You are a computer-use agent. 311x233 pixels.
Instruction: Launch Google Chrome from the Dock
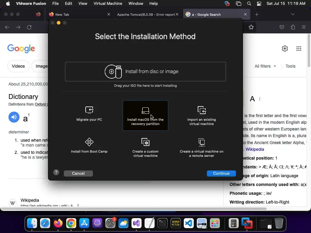(71, 223)
